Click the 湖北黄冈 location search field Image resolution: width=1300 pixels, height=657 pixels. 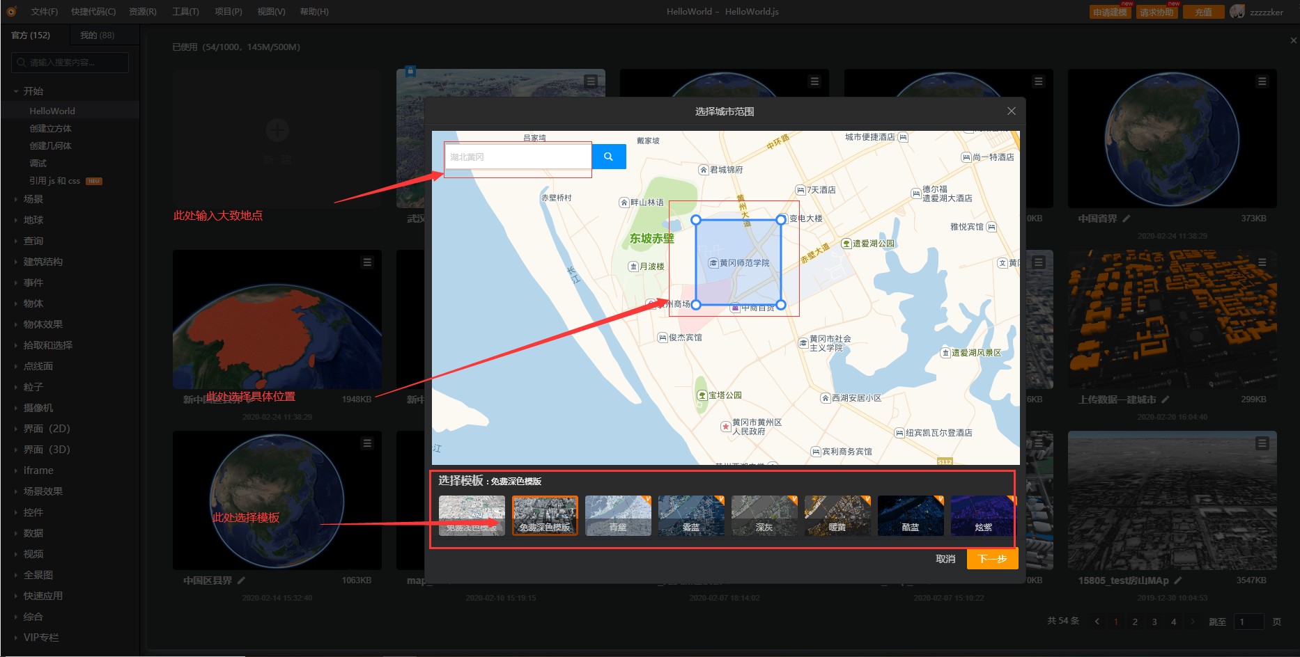tap(518, 157)
